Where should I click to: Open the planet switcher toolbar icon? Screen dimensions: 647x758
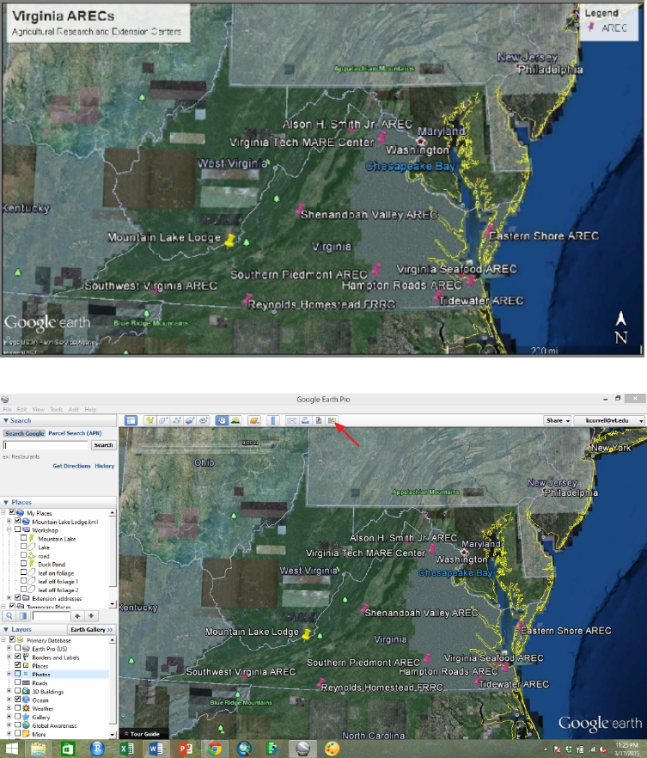coord(254,420)
